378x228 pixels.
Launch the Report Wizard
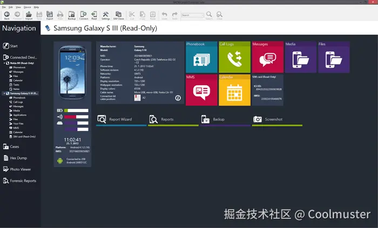[x=122, y=120]
